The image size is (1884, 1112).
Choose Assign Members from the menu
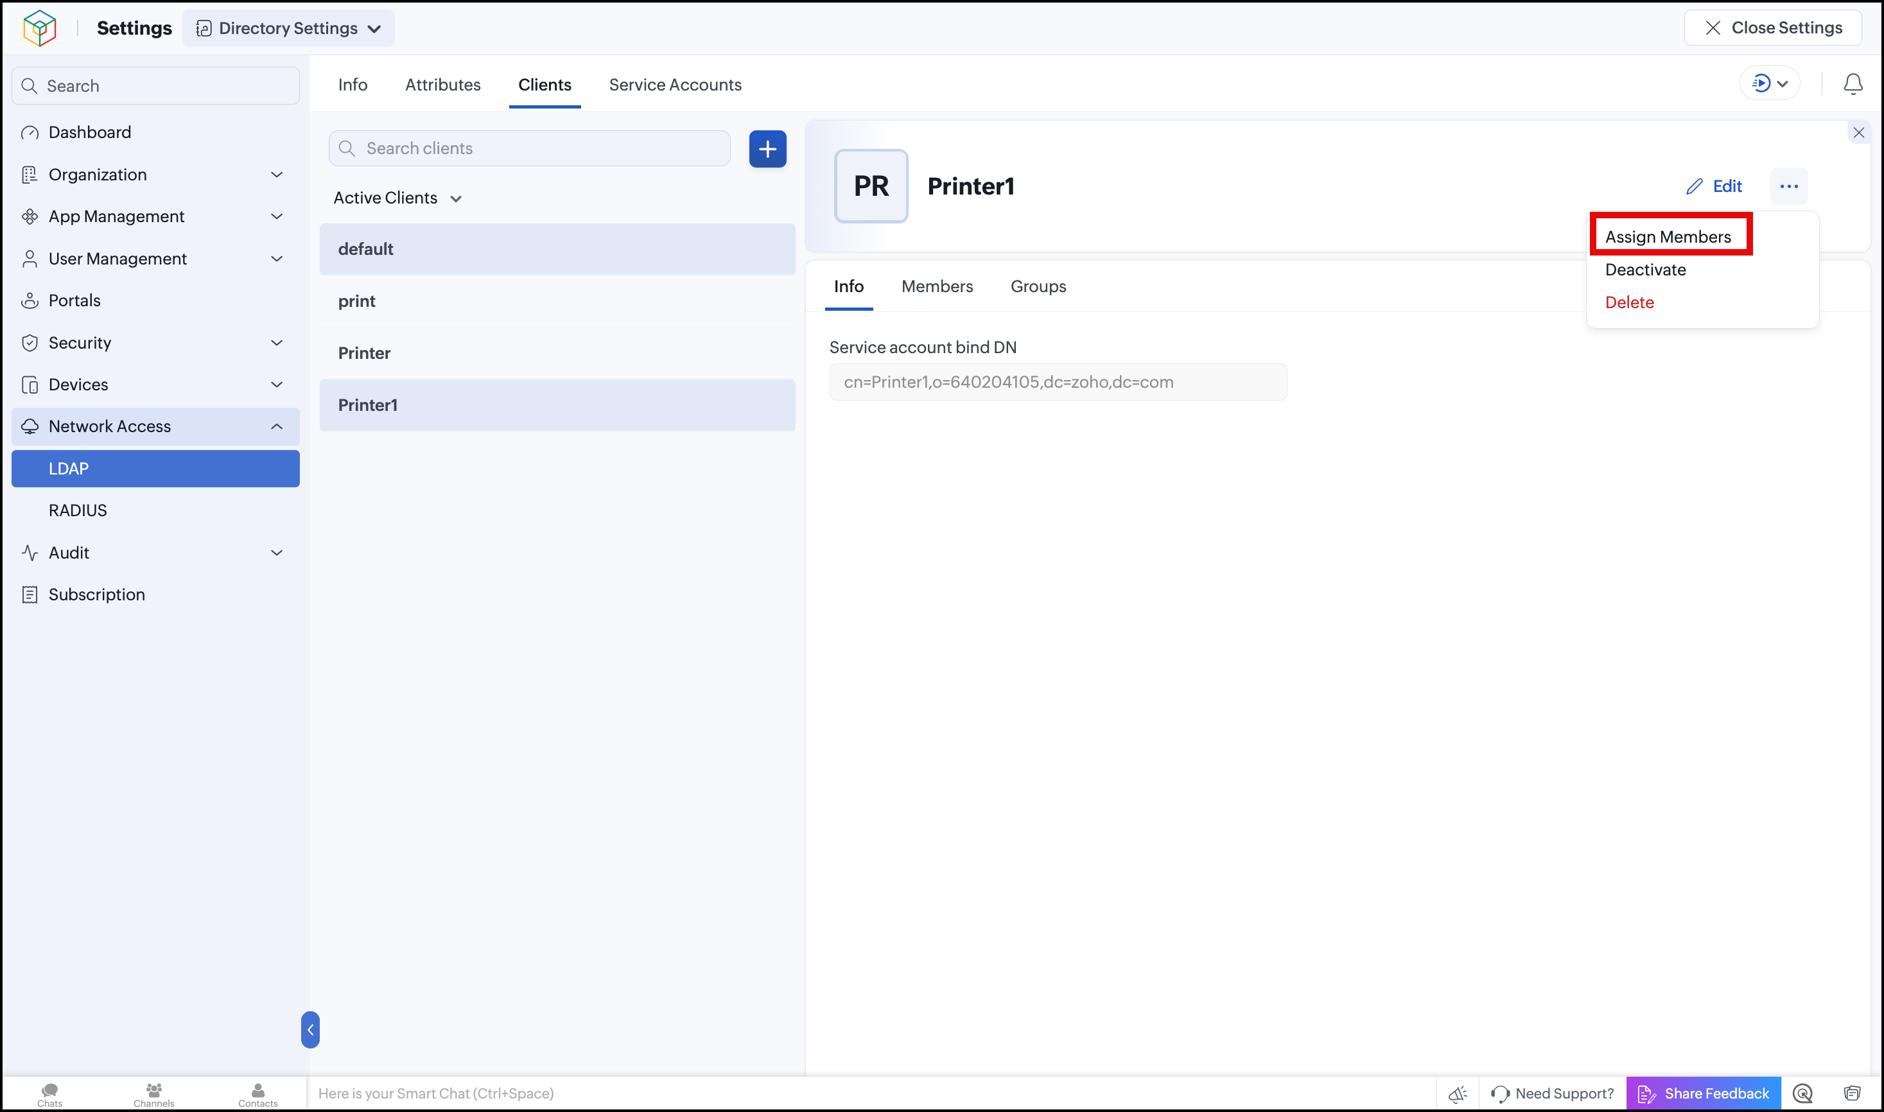(x=1668, y=237)
